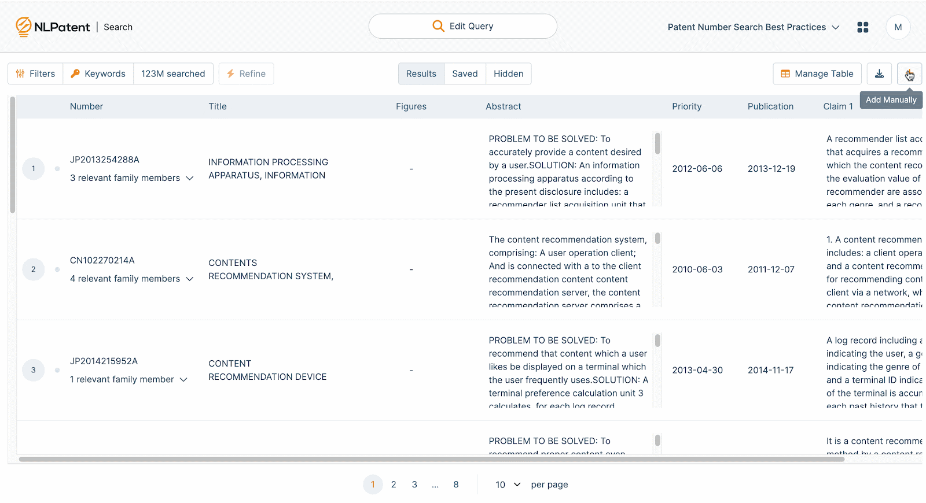Expand family members of JP2013254288A
926x503 pixels.
click(x=189, y=178)
